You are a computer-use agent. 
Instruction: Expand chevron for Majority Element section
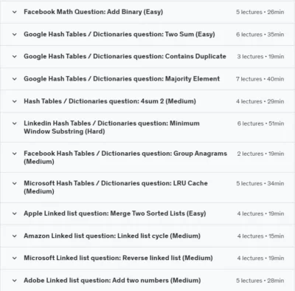click(x=15, y=79)
